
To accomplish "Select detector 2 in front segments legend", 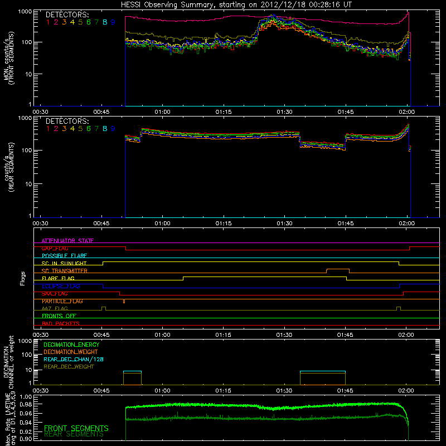I will pyautogui.click(x=56, y=22).
